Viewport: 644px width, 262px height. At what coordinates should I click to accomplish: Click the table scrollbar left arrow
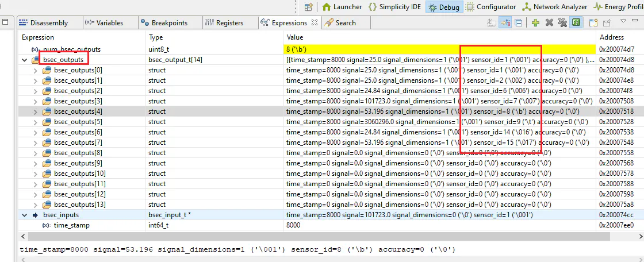[23, 237]
